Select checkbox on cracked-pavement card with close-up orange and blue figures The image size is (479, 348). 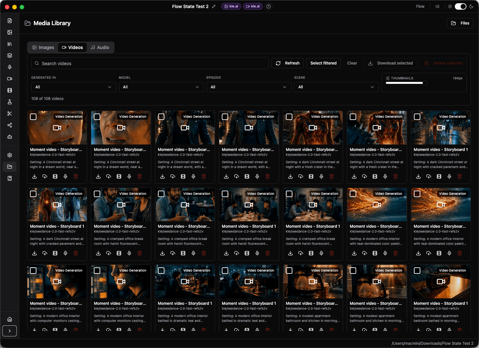(x=33, y=194)
